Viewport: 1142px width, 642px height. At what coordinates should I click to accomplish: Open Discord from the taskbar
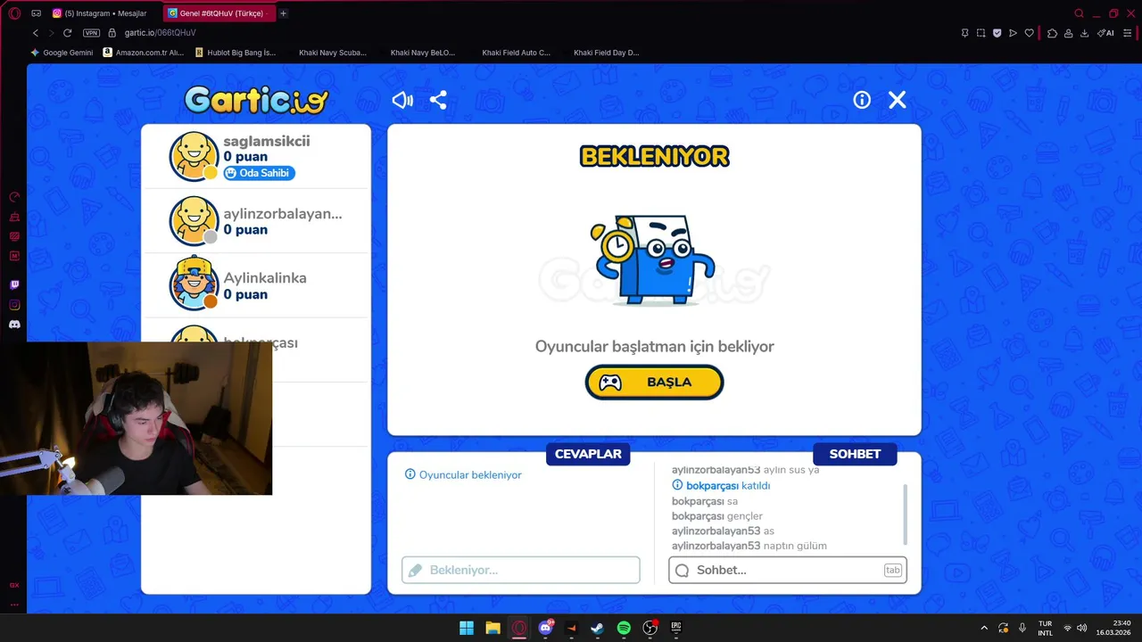546,628
